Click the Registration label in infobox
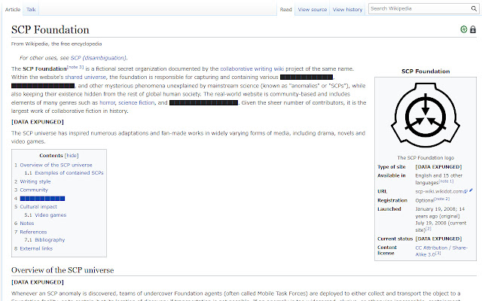This screenshot has height=301, width=482. [x=392, y=200]
